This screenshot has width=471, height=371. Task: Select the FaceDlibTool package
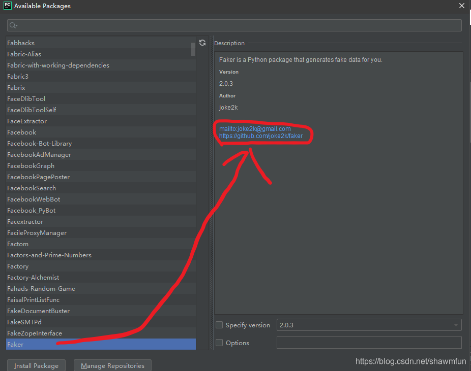click(x=101, y=98)
